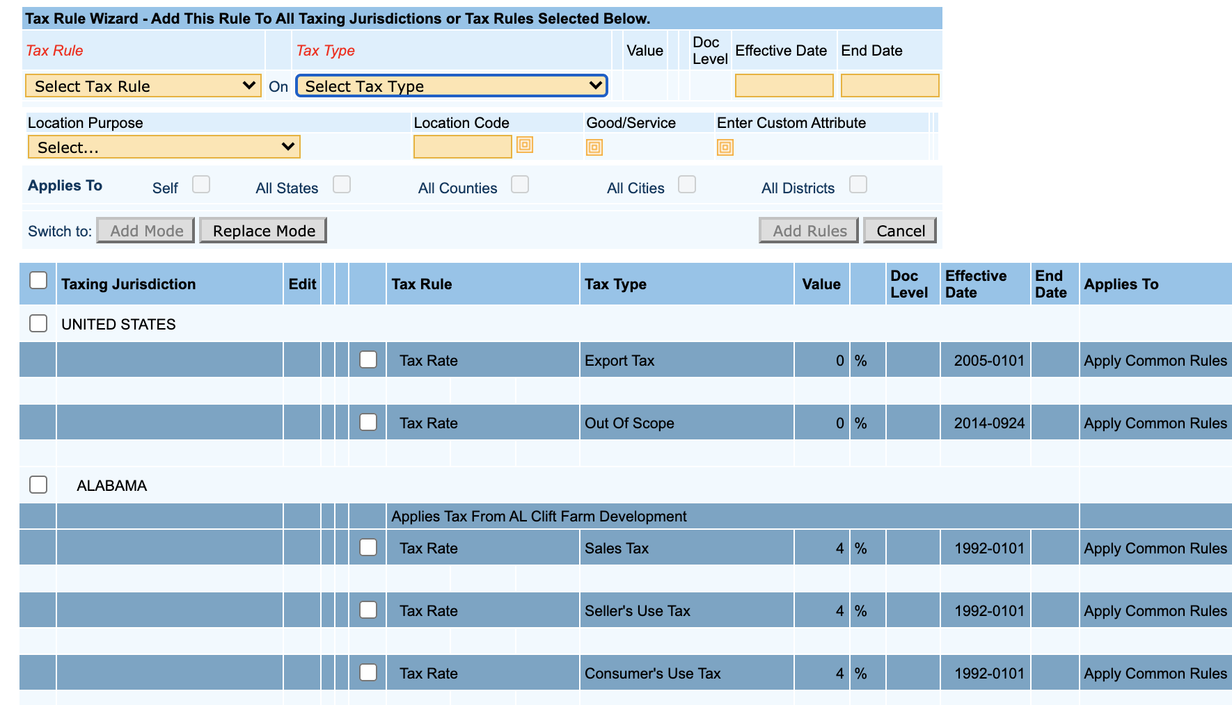Enable the Self checkbox
Screen dimensions: 1232x705
pos(201,185)
